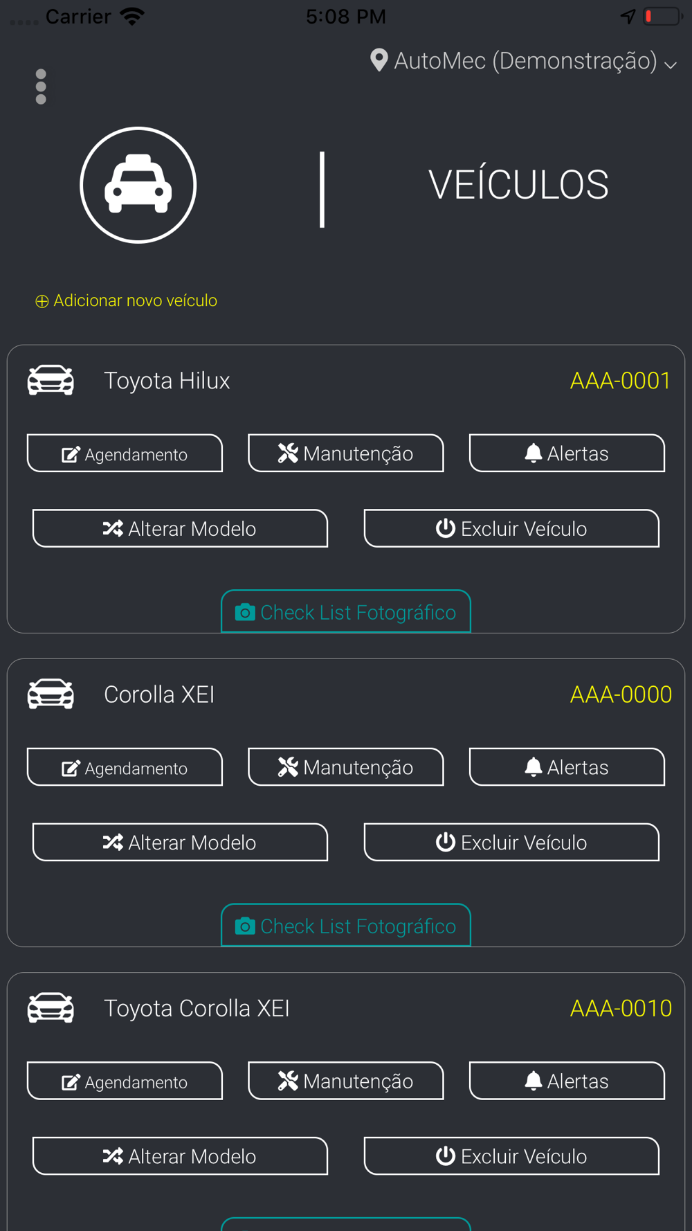Tap the car icon next to Toyota Hilux
The height and width of the screenshot is (1231, 692).
(51, 380)
